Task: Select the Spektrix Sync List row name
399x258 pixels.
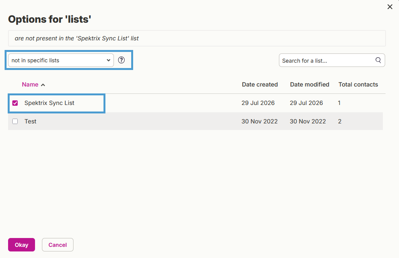Action: click(x=49, y=103)
